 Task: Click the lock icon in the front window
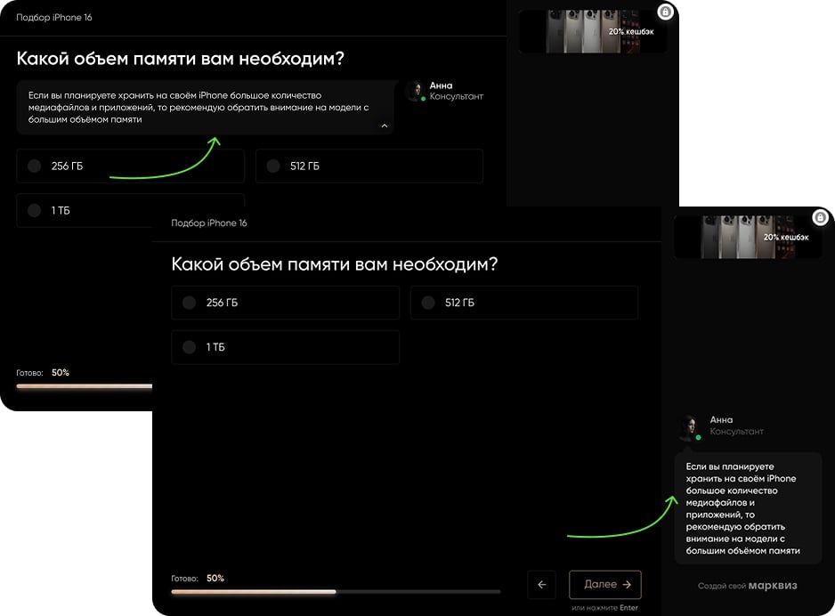[820, 217]
